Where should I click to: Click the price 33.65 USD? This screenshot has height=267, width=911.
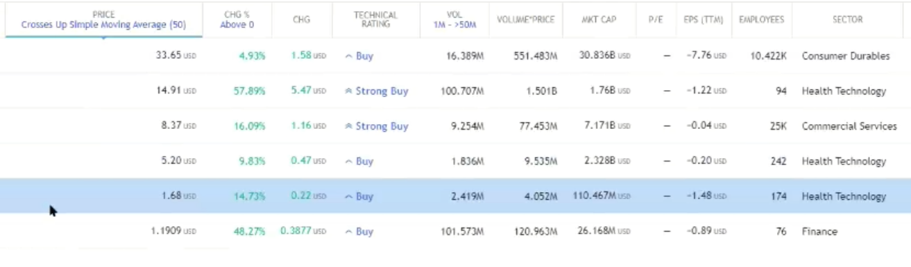click(x=176, y=56)
